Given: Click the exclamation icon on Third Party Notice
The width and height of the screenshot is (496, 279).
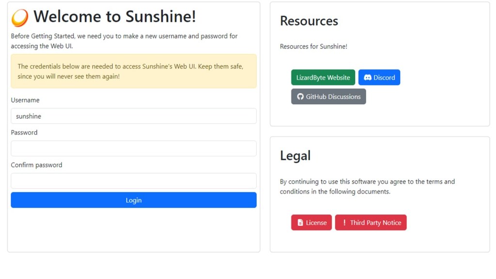Looking at the screenshot, I should [344, 222].
